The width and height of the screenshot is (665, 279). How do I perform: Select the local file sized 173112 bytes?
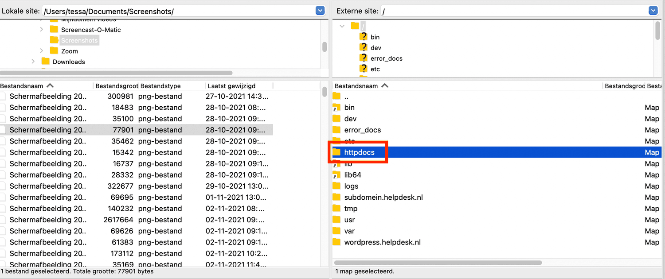[137, 253]
